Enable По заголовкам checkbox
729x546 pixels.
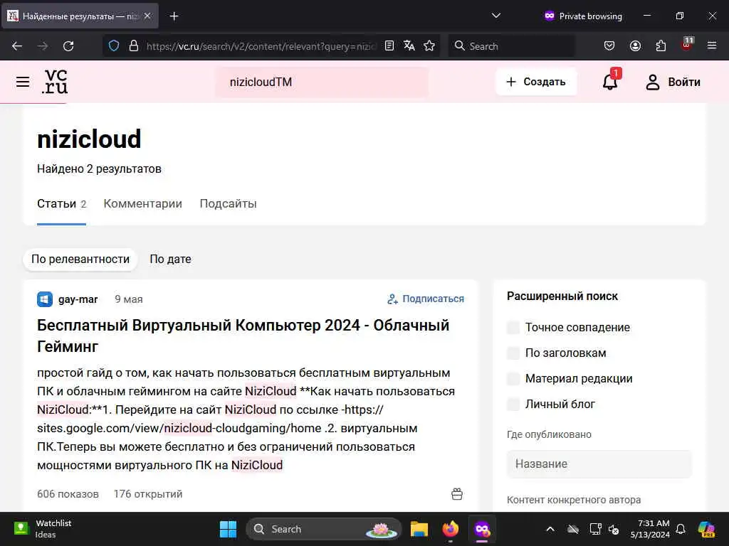tap(513, 353)
